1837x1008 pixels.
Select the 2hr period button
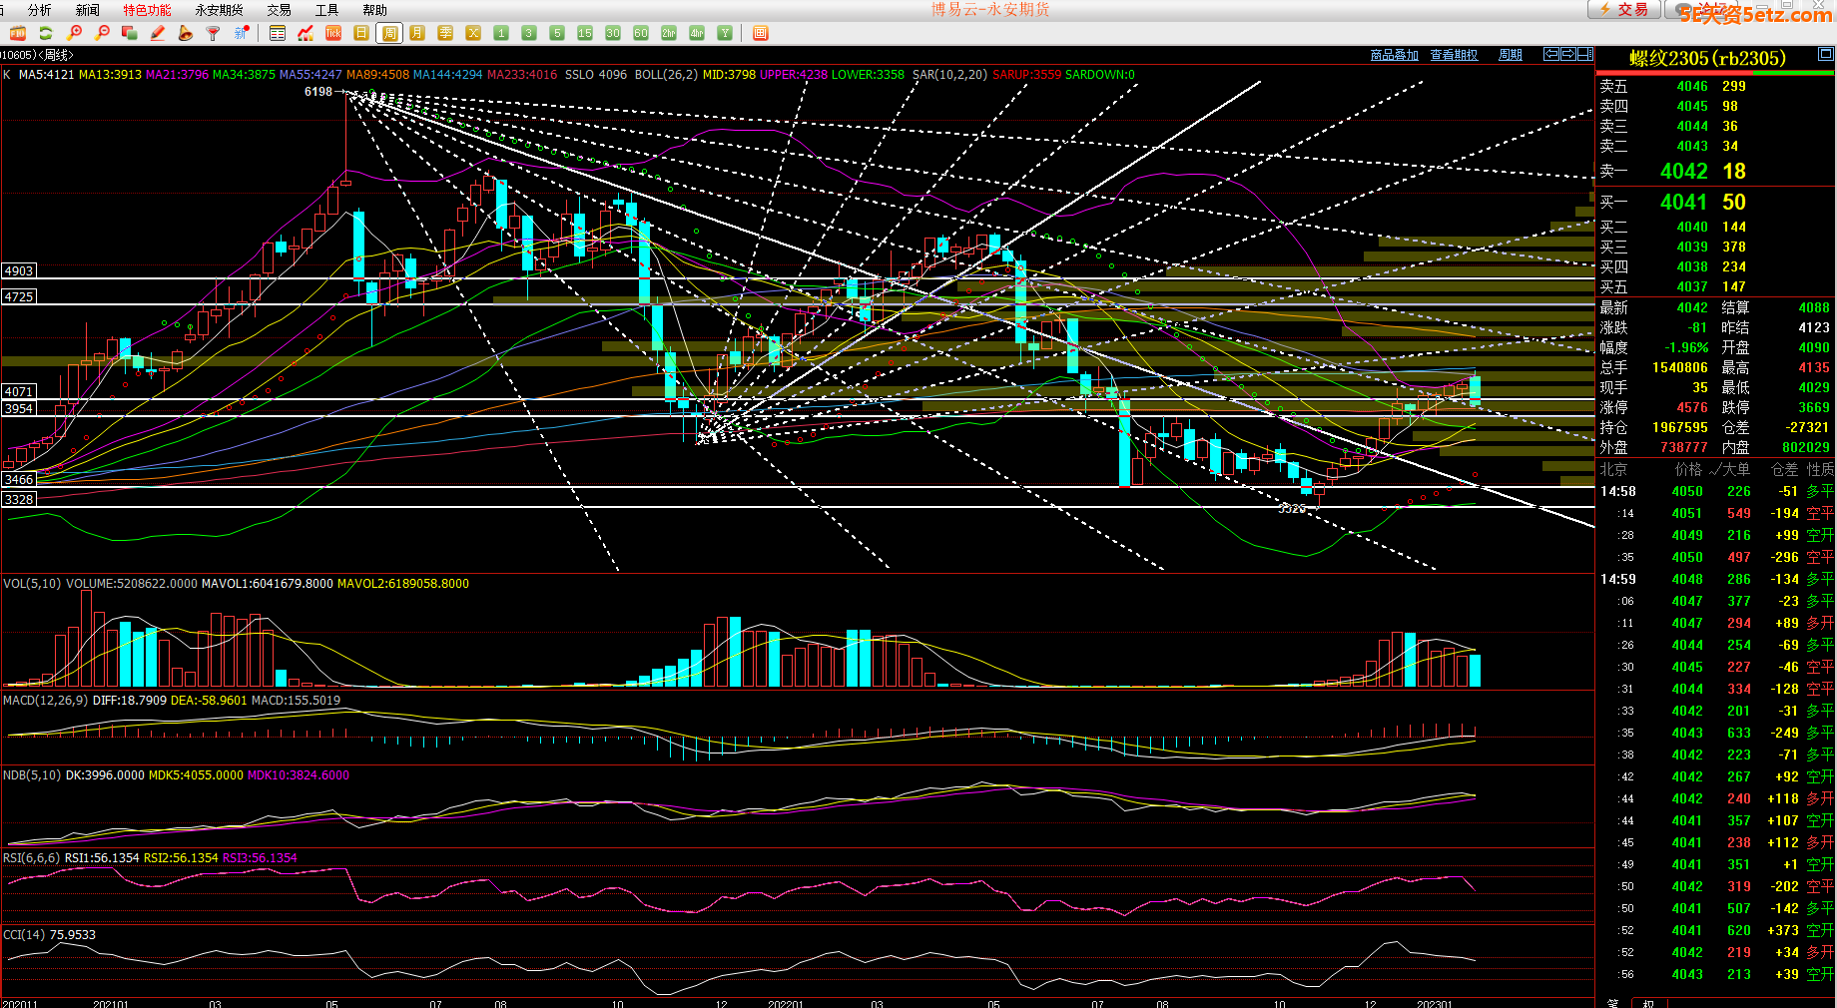tap(669, 33)
